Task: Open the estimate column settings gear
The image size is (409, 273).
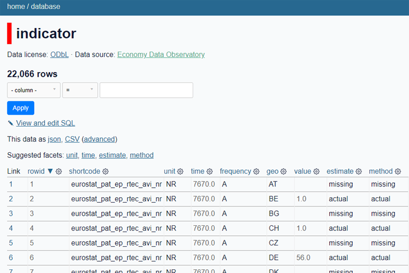Action: [359, 172]
